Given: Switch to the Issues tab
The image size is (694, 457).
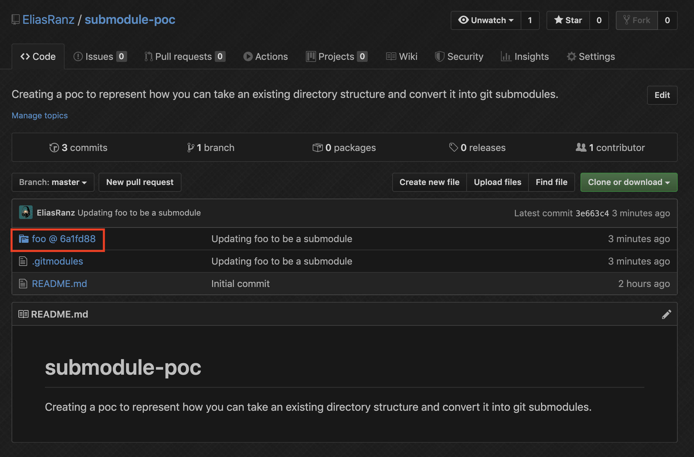Looking at the screenshot, I should (x=100, y=56).
